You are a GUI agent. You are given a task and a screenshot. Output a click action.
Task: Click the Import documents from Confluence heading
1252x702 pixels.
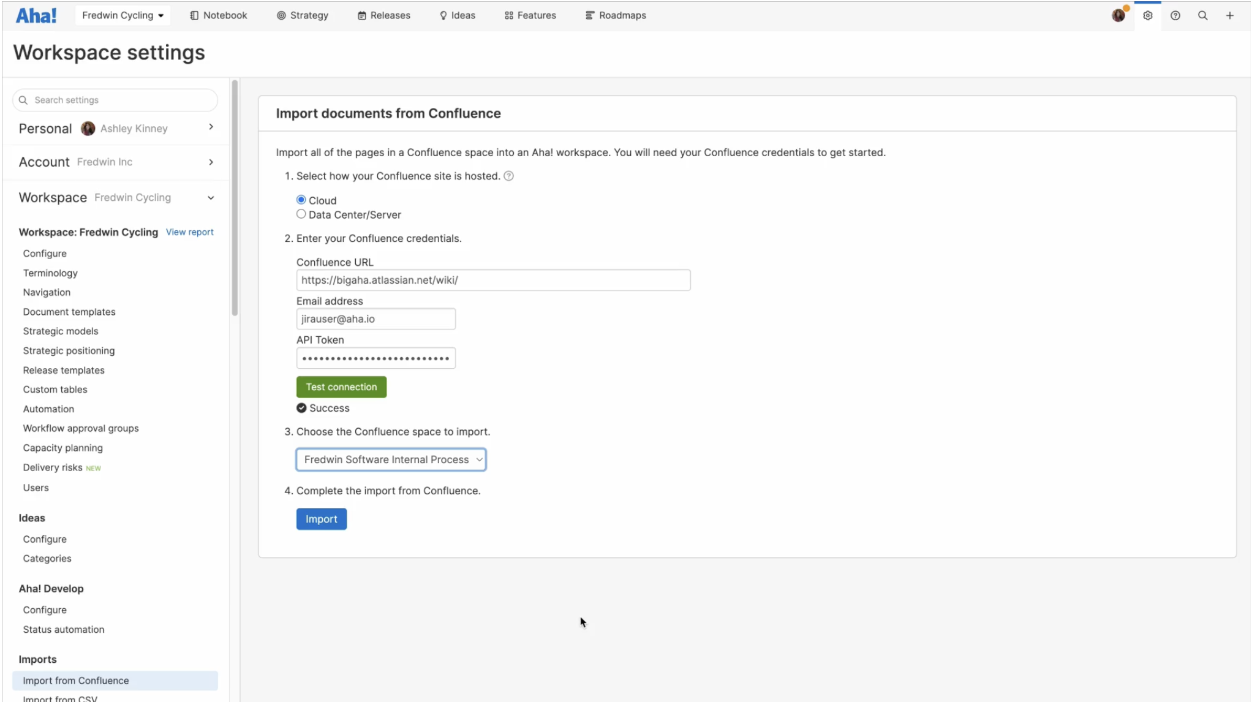(388, 113)
